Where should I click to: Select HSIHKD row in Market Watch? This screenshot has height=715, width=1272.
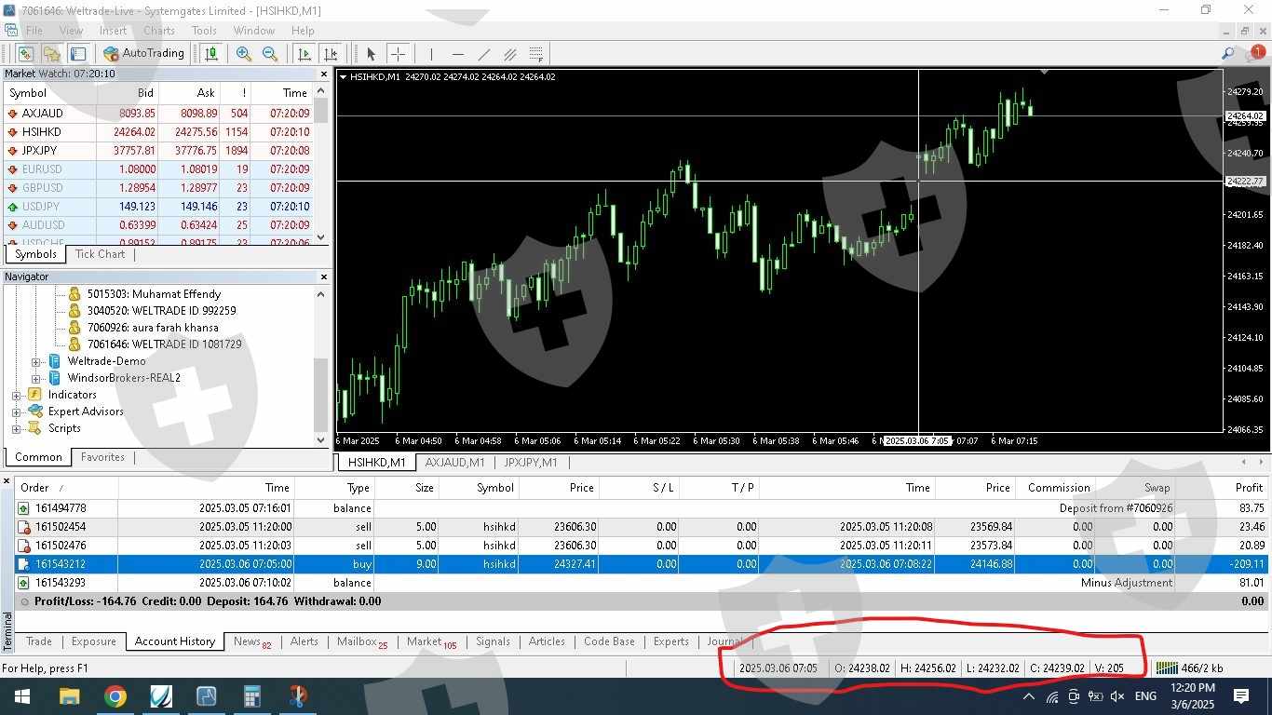(x=42, y=132)
